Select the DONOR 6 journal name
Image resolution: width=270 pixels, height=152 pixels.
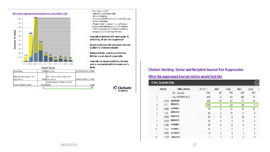[x=175, y=124]
